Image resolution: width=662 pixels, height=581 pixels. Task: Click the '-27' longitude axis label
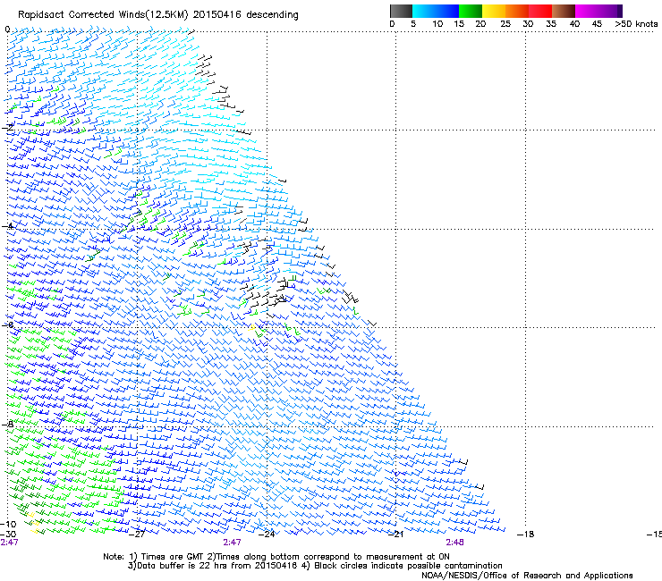(137, 535)
